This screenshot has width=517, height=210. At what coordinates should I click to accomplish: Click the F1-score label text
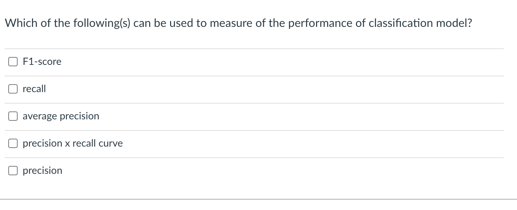(x=42, y=61)
